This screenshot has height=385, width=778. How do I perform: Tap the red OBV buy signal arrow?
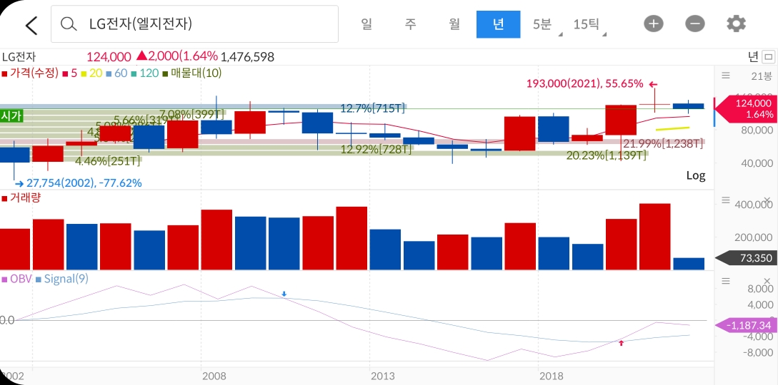621,342
